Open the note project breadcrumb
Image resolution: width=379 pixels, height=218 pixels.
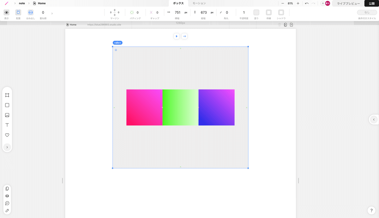(22, 3)
